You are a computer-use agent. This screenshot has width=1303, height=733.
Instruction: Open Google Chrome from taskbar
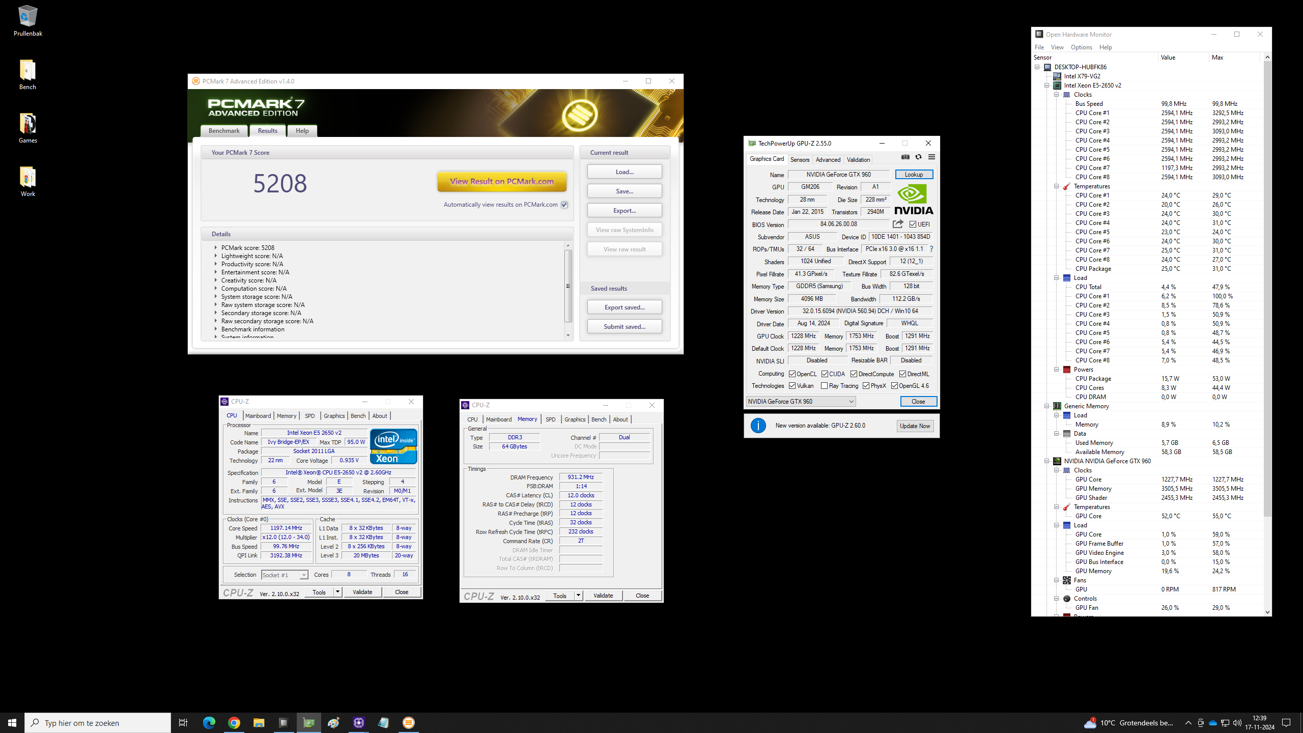[x=234, y=723]
